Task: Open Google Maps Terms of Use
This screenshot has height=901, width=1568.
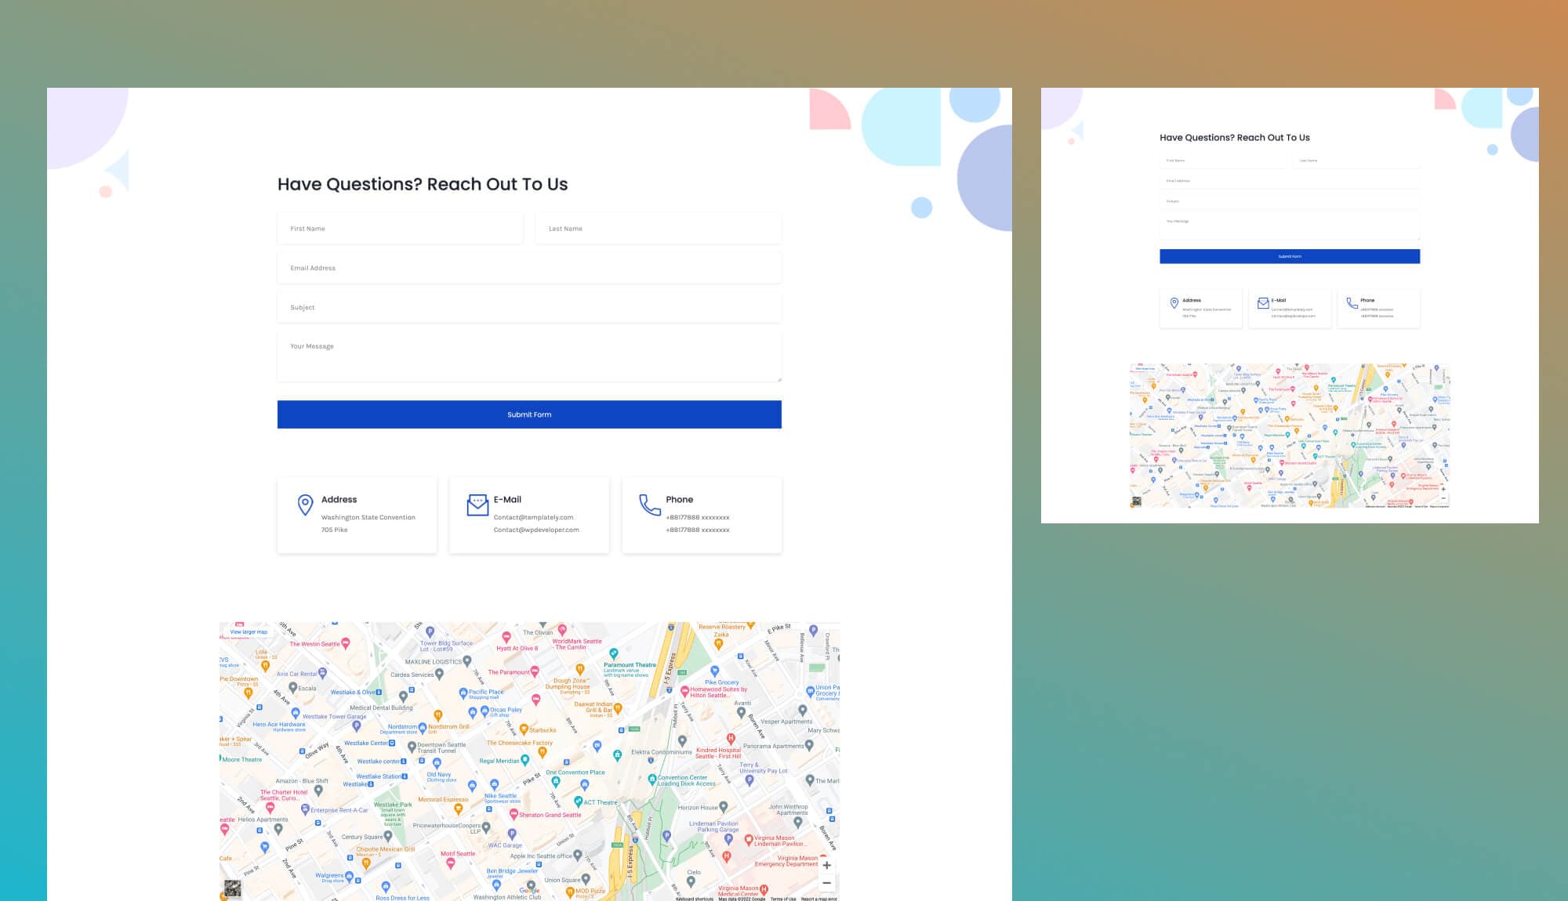Action: point(783,899)
